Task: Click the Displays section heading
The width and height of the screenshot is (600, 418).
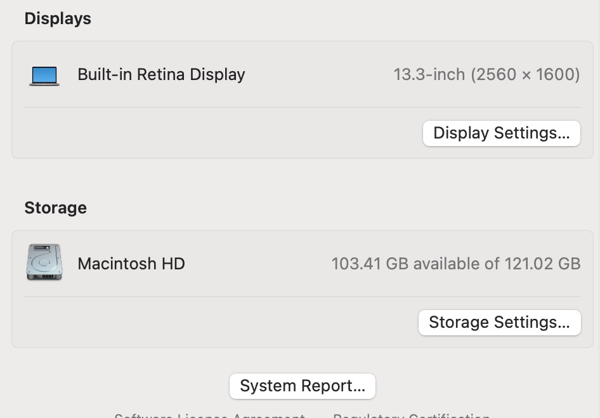Action: (x=58, y=18)
